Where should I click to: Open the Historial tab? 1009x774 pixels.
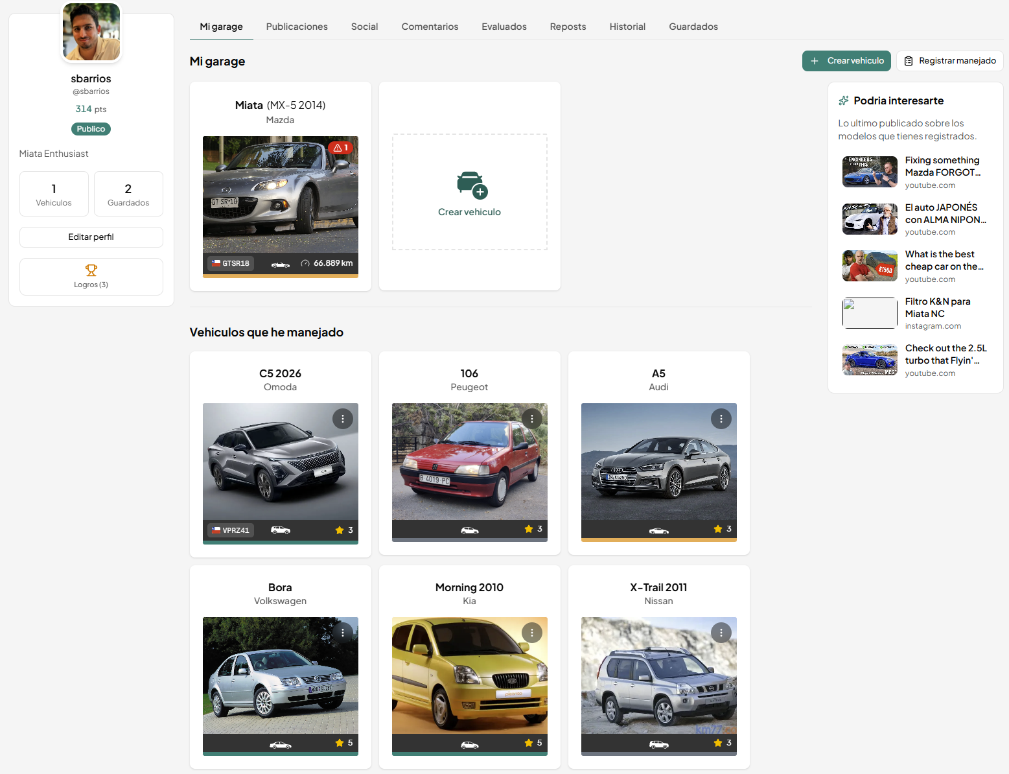click(x=627, y=27)
